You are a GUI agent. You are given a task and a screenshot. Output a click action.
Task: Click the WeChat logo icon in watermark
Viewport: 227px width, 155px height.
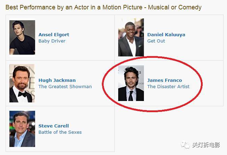(x=185, y=145)
